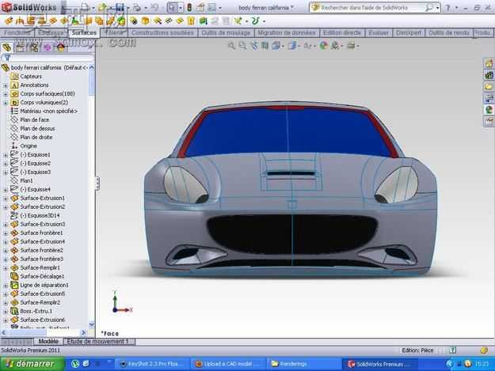
Task: Restore the previous view
Action: pyautogui.click(x=254, y=46)
